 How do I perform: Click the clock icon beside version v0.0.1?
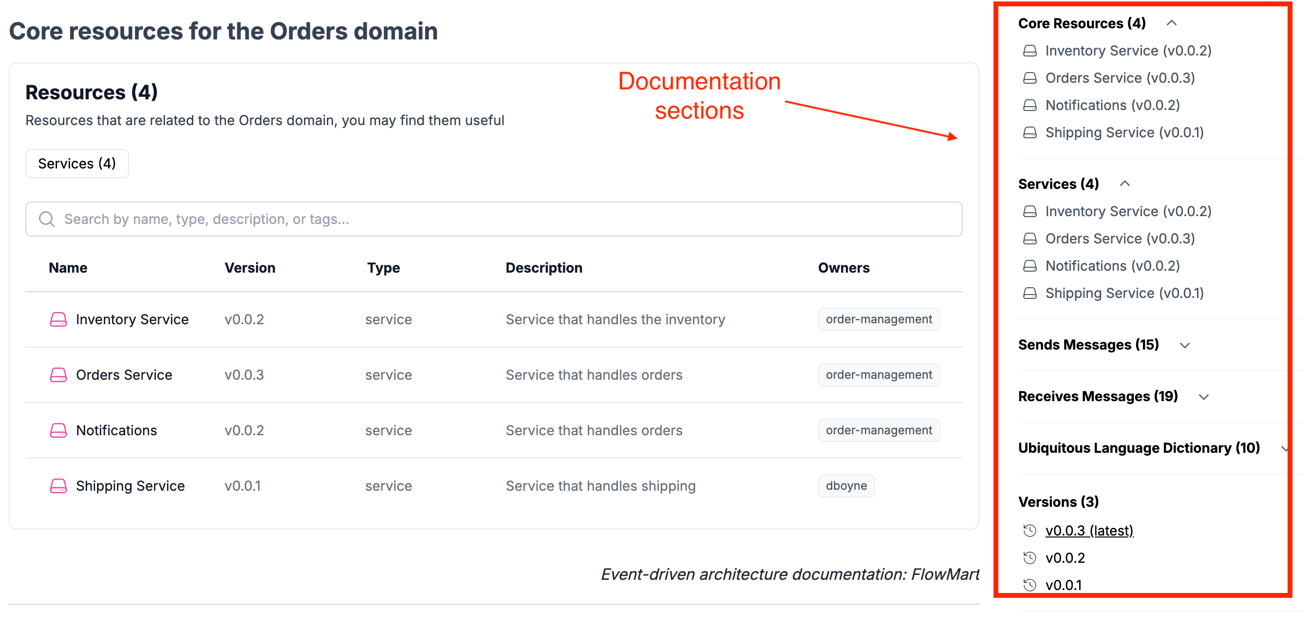click(1029, 585)
